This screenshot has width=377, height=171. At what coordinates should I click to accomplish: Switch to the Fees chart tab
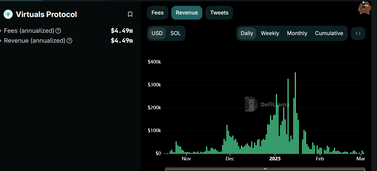pyautogui.click(x=158, y=13)
